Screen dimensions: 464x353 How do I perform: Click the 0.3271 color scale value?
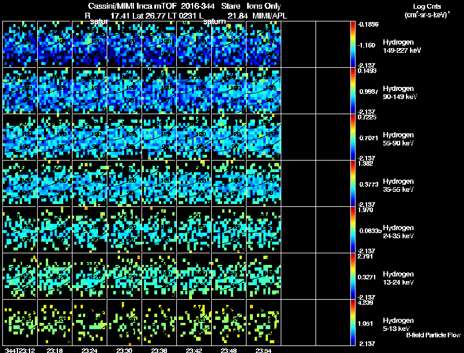point(367,277)
